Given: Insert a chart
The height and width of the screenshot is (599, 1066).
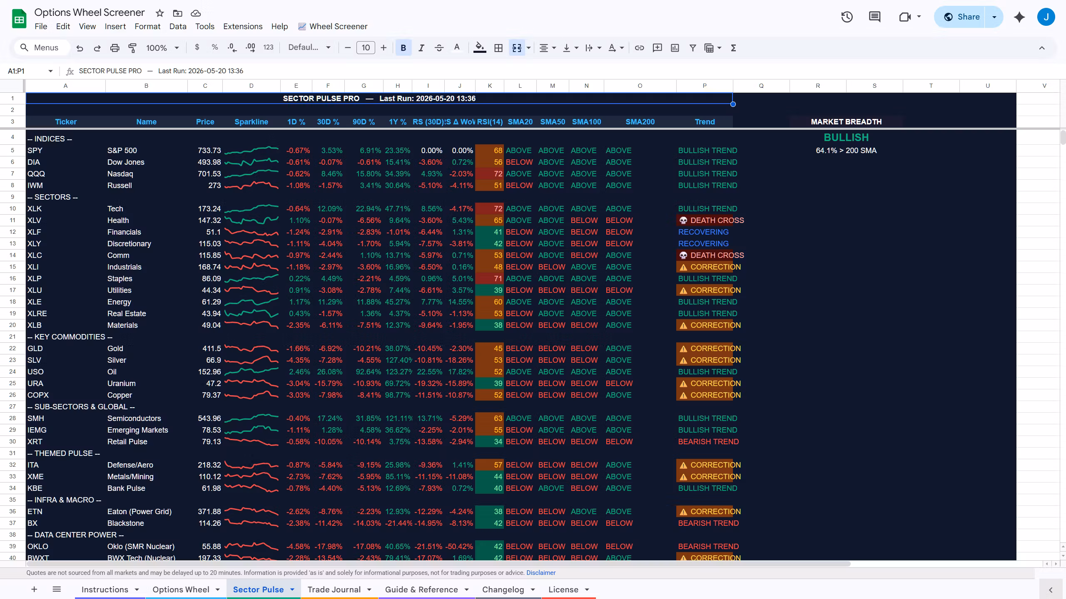Looking at the screenshot, I should pyautogui.click(x=675, y=48).
